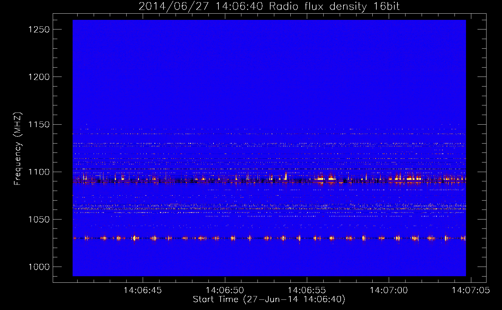502x310 pixels.
Task: Click the 'Start Time (27-Jun-14 14:06:40)' axis title
Action: pyautogui.click(x=269, y=299)
